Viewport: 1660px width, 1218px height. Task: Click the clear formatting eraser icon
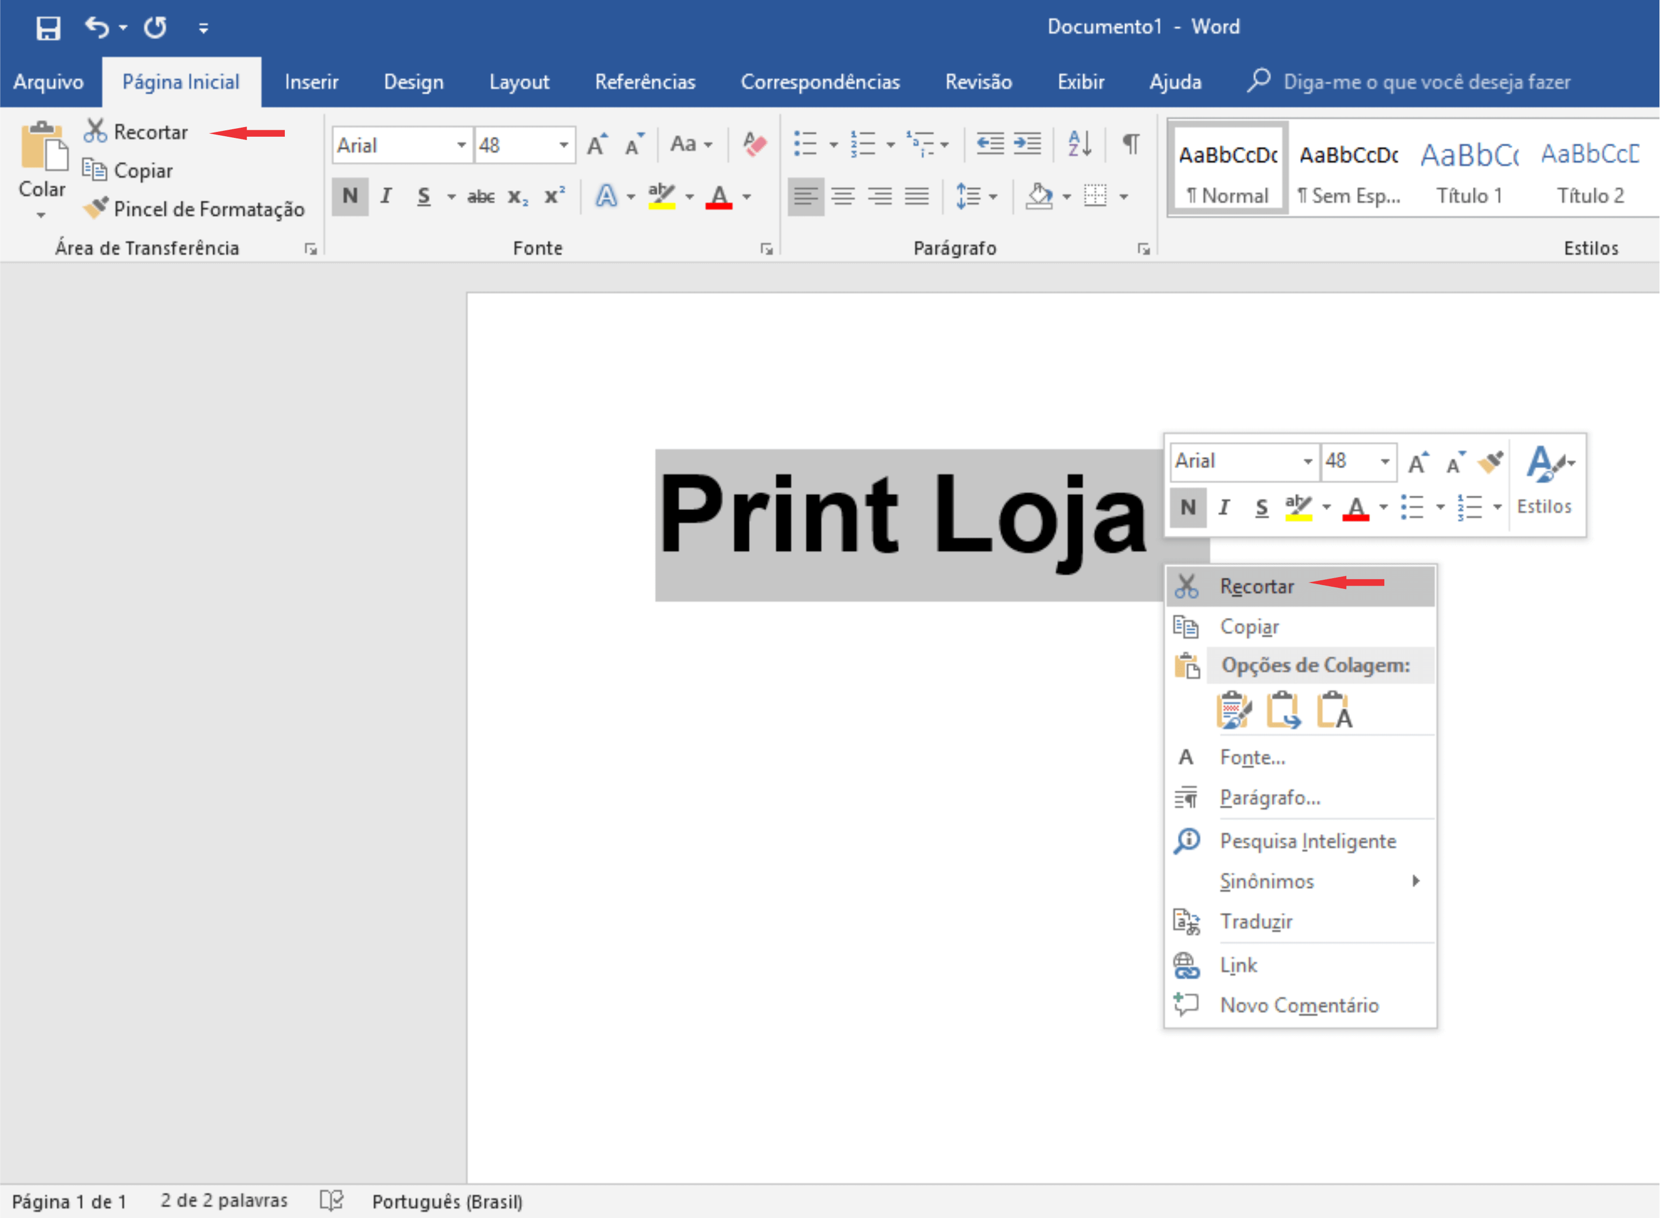click(x=754, y=144)
